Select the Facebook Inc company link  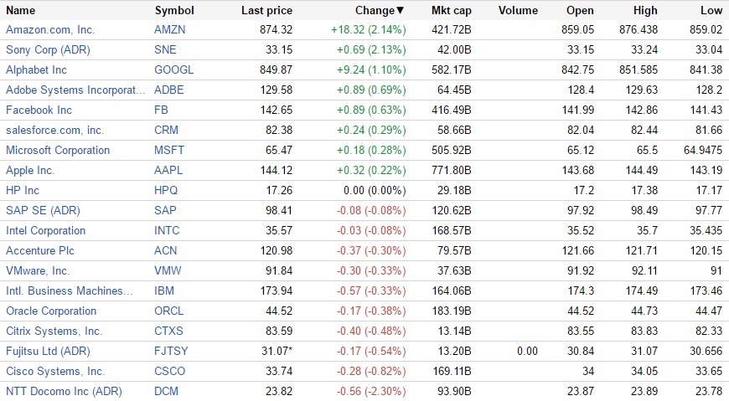point(39,110)
